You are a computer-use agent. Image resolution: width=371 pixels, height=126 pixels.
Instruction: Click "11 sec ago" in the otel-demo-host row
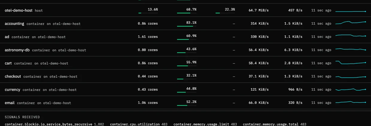point(321,10)
